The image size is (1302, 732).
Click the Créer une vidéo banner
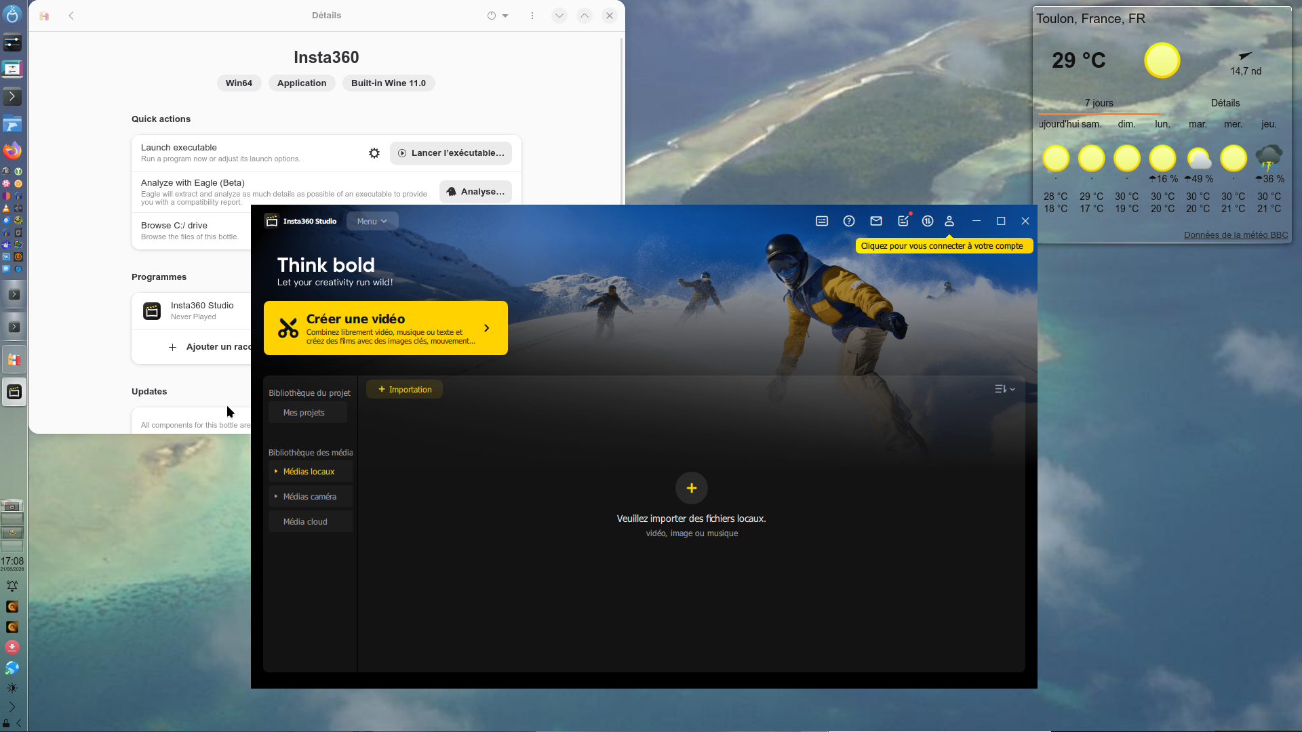tap(386, 328)
